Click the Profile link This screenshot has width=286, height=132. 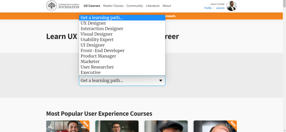coord(208,8)
